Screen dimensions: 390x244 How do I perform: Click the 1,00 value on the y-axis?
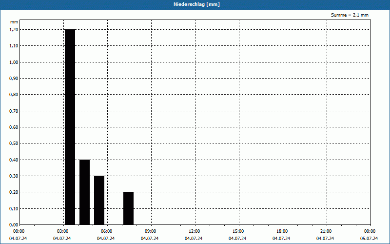pyautogui.click(x=14, y=62)
